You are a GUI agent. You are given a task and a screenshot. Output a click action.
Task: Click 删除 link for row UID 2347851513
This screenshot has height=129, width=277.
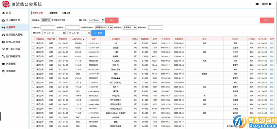click(271, 43)
